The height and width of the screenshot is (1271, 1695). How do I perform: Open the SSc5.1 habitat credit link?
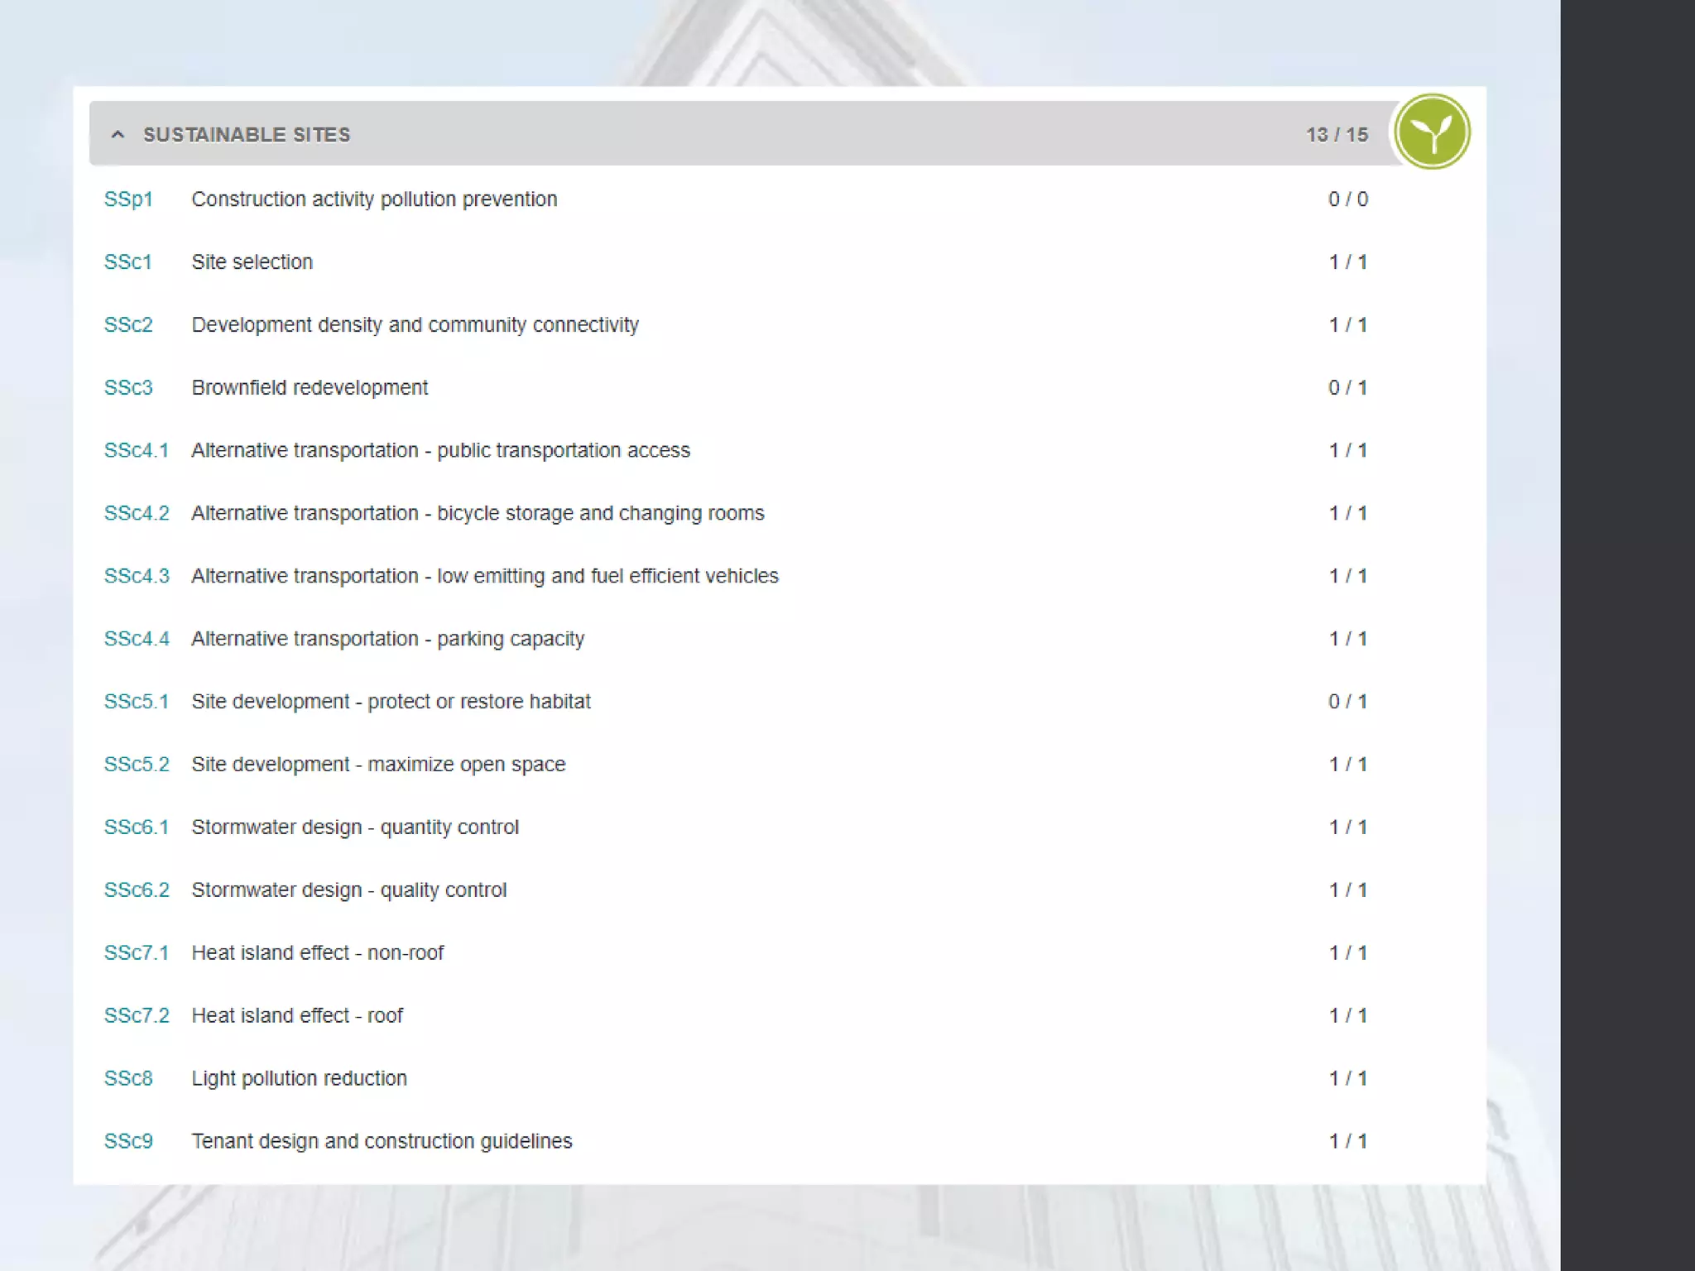point(136,703)
